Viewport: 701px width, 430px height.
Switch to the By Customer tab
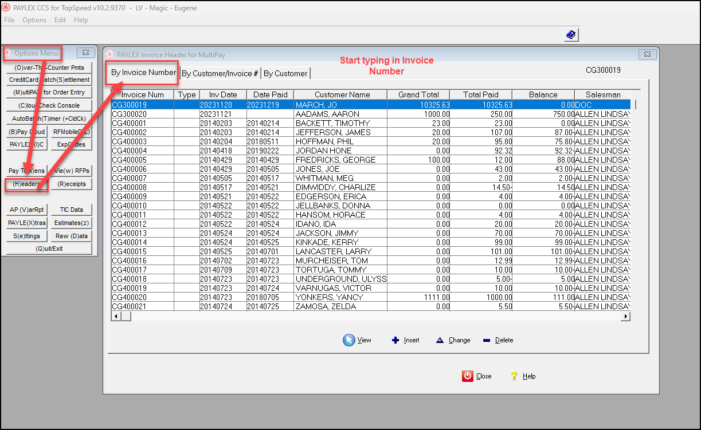coord(285,73)
